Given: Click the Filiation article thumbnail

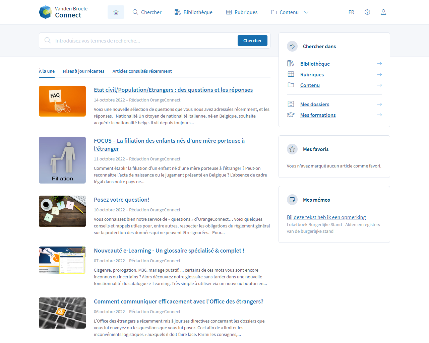Looking at the screenshot, I should [x=62, y=160].
